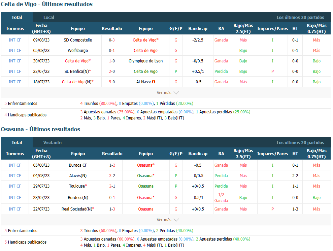Image resolution: width=333 pixels, height=251 pixels.
Task: Select the Total tab in Osasuna section
Action: (17, 142)
